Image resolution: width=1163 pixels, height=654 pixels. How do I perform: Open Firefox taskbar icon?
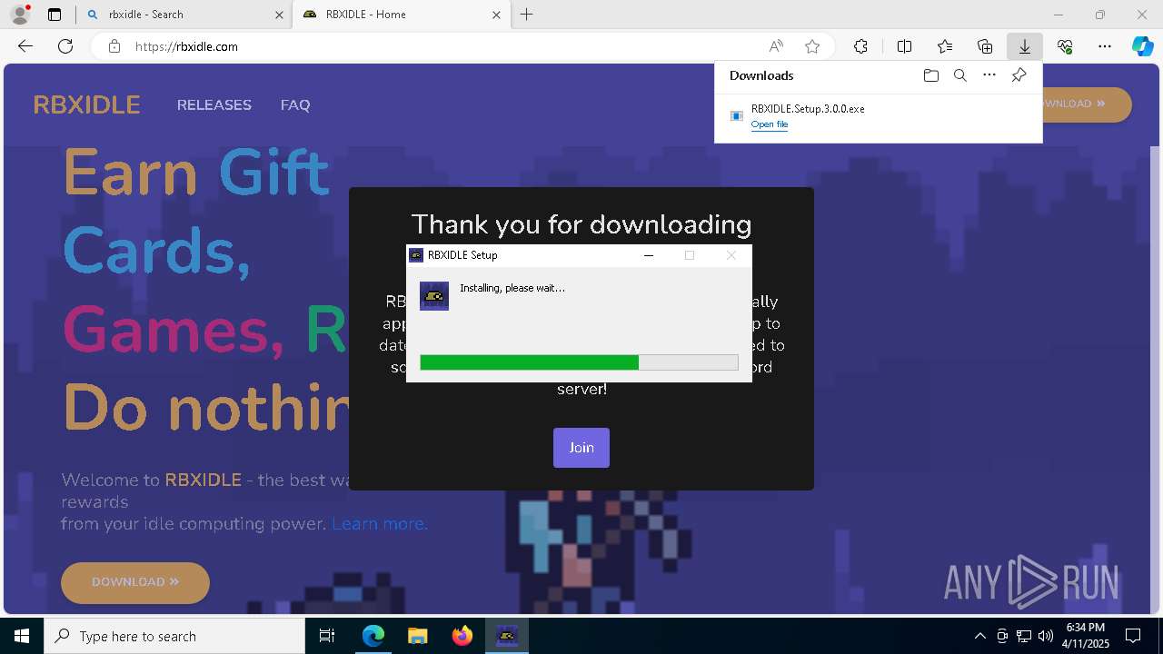coord(462,636)
